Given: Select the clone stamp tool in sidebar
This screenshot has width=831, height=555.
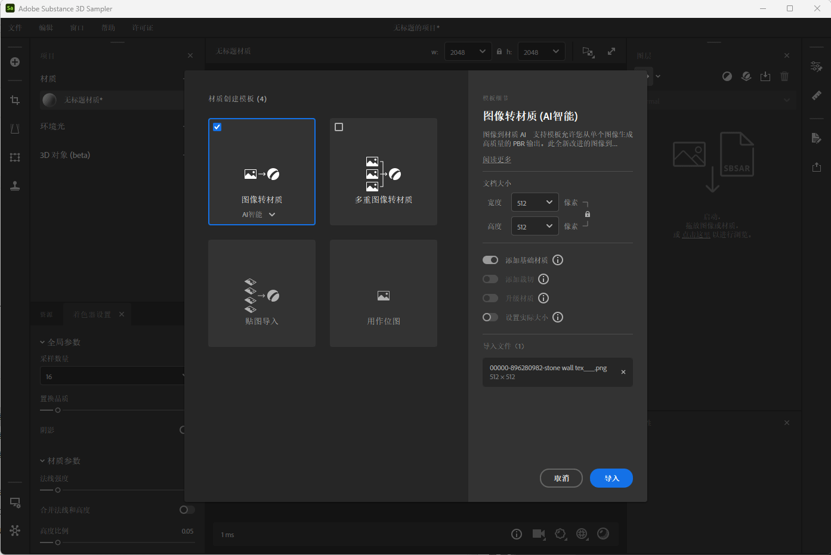Looking at the screenshot, I should click(15, 186).
